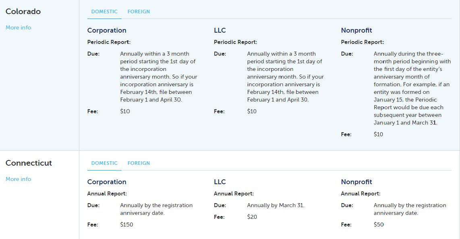The height and width of the screenshot is (239, 460).
Task: Select Colorado's DOMESTIC tab
Action: [104, 11]
